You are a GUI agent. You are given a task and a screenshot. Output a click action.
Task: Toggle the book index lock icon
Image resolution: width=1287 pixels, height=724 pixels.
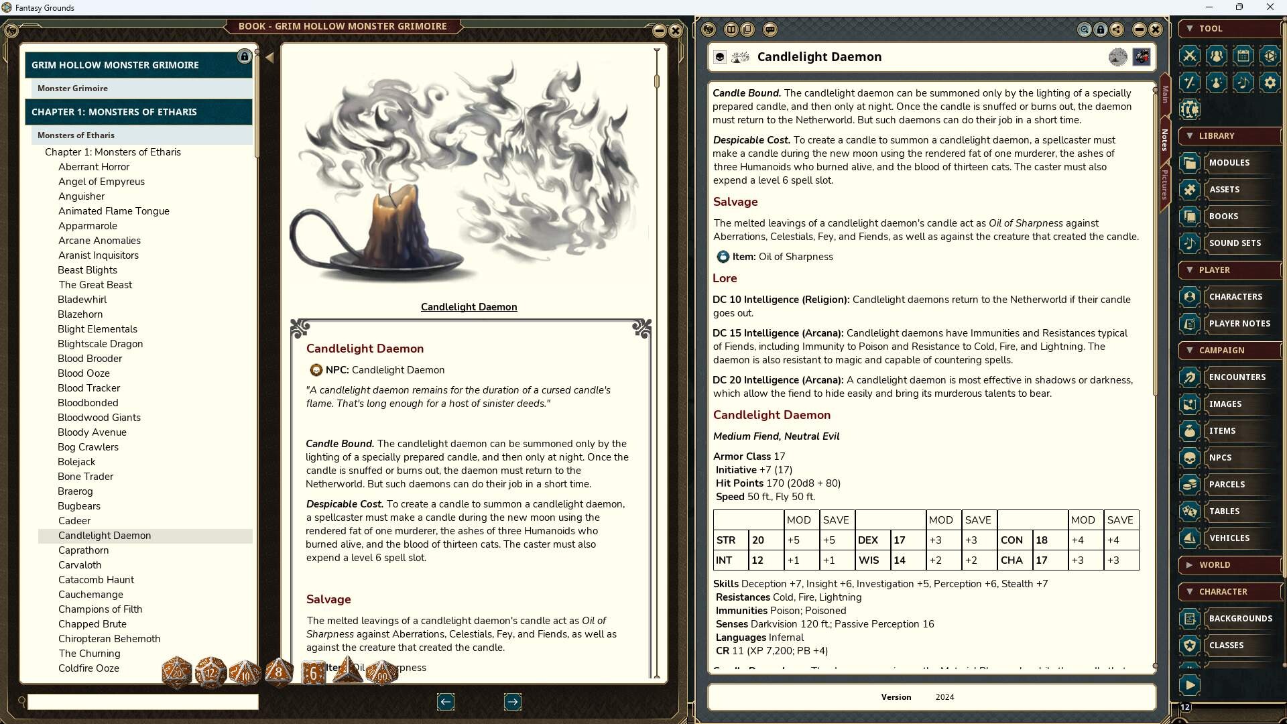(x=244, y=57)
